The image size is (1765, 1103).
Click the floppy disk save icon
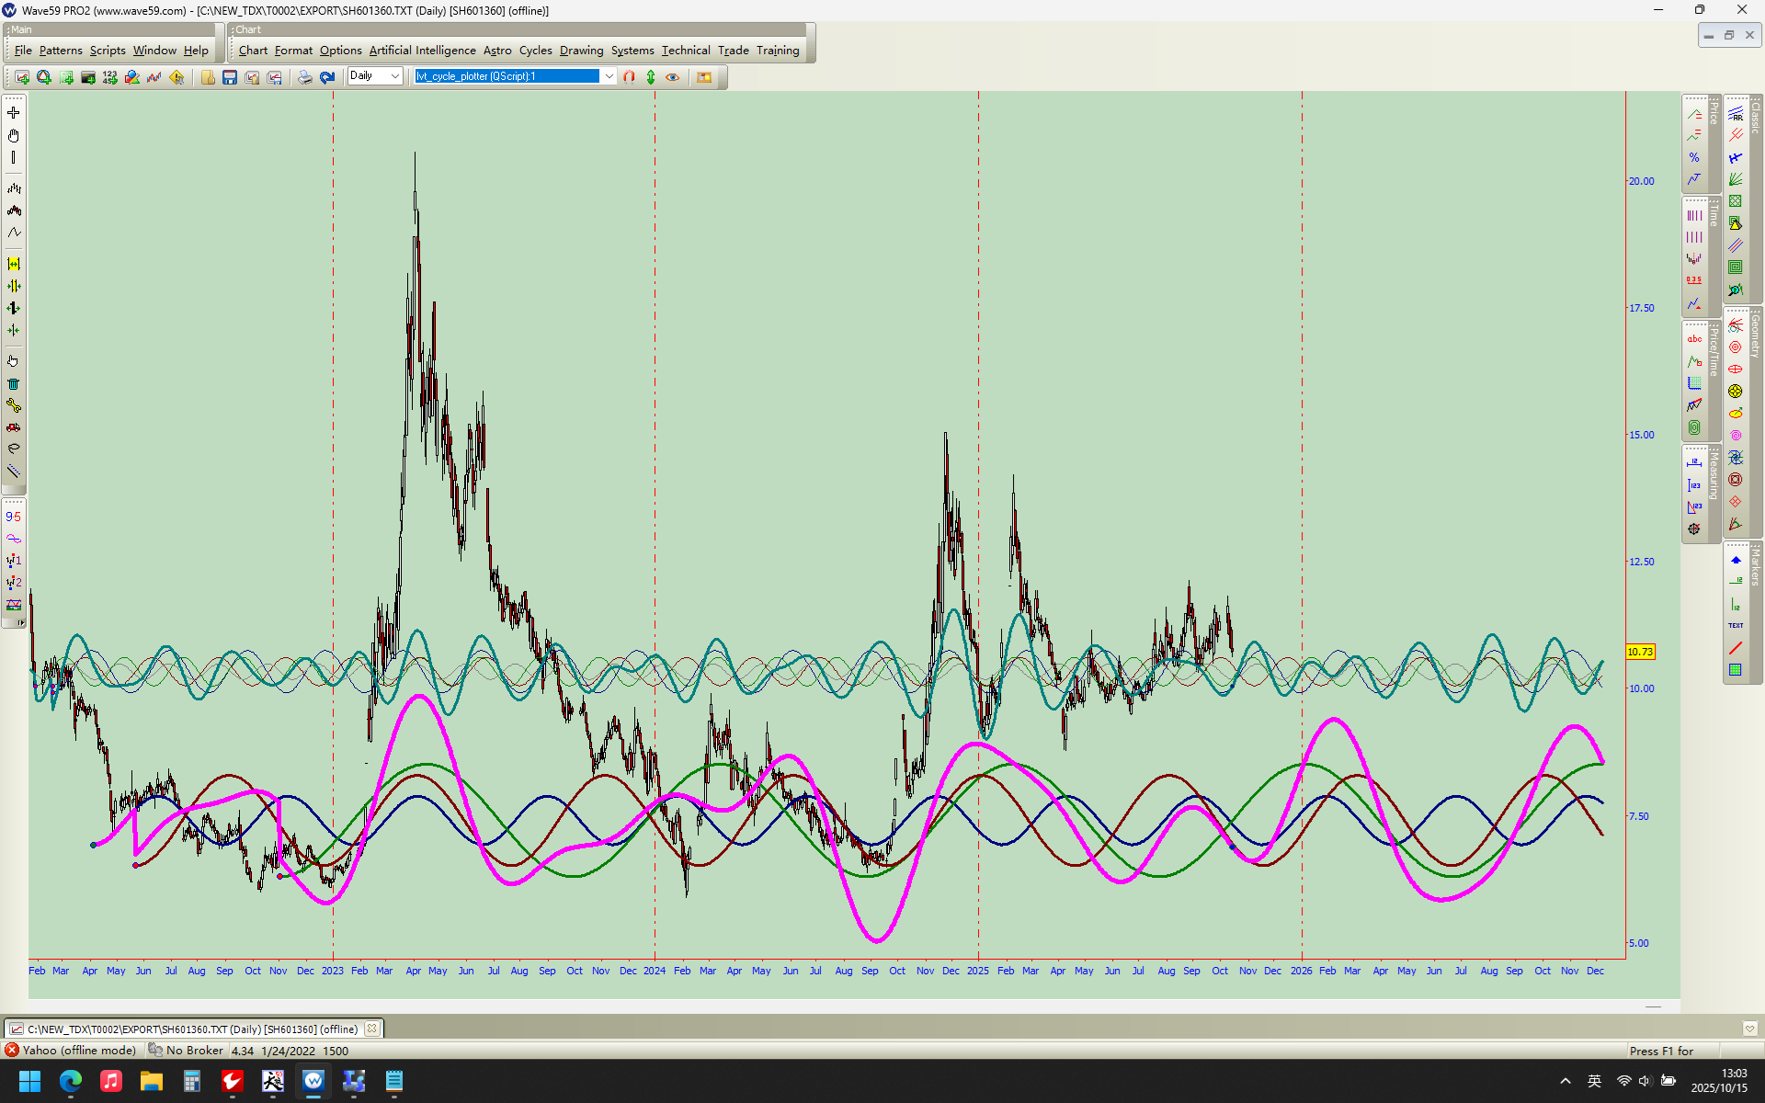(230, 77)
